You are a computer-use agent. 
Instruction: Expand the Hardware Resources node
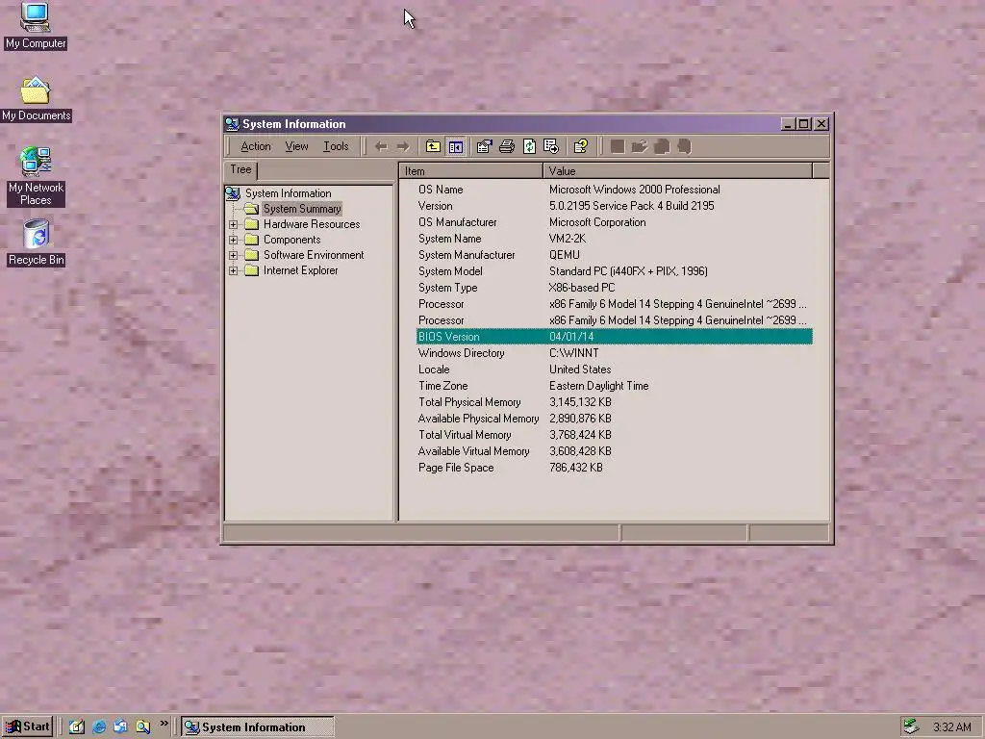(233, 224)
